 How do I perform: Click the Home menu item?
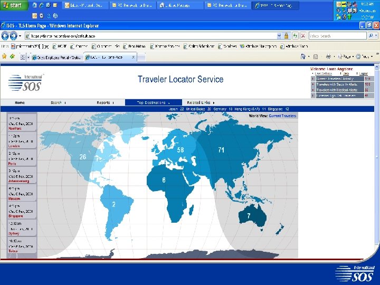pyautogui.click(x=20, y=102)
